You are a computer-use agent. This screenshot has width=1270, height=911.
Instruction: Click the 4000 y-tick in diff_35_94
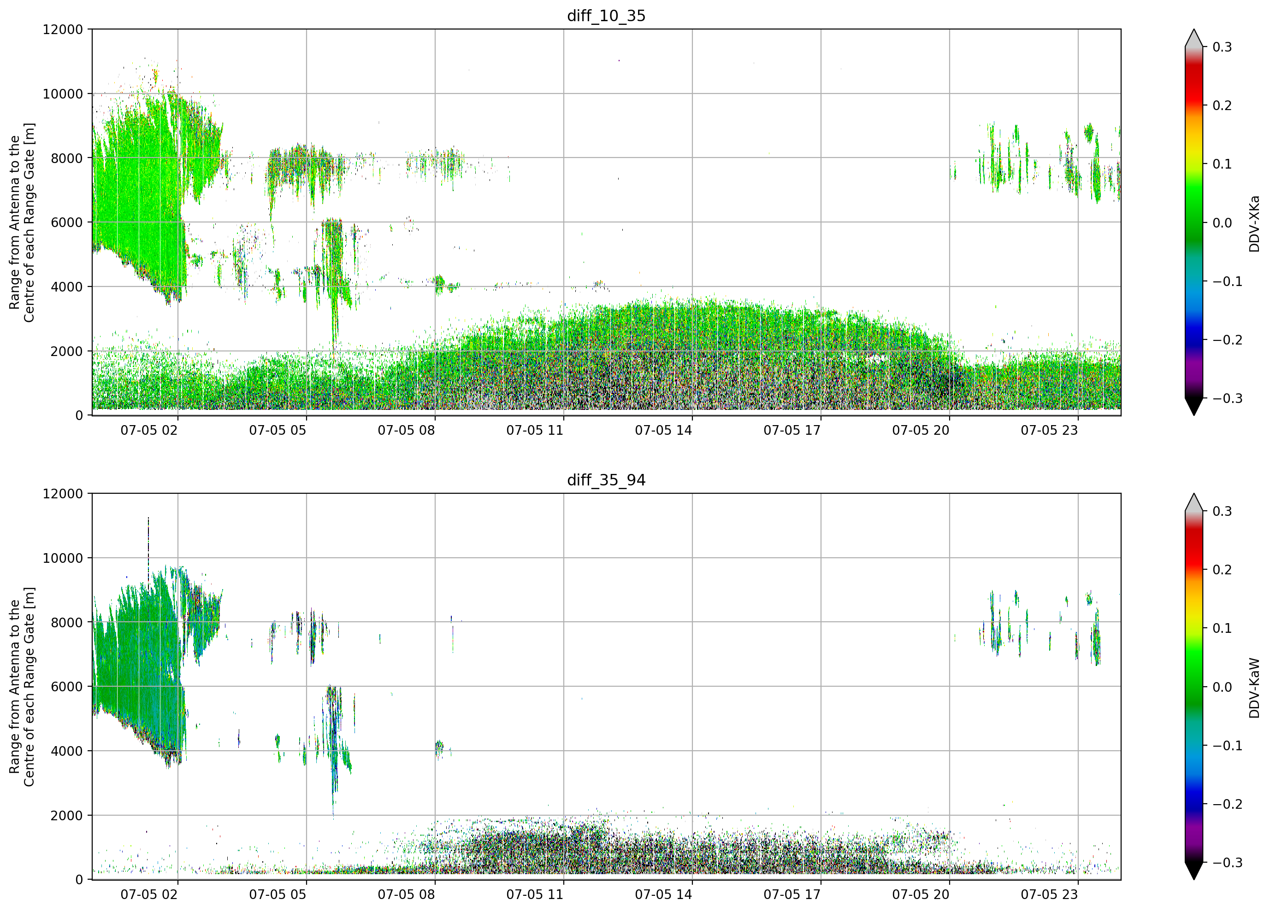(x=67, y=751)
